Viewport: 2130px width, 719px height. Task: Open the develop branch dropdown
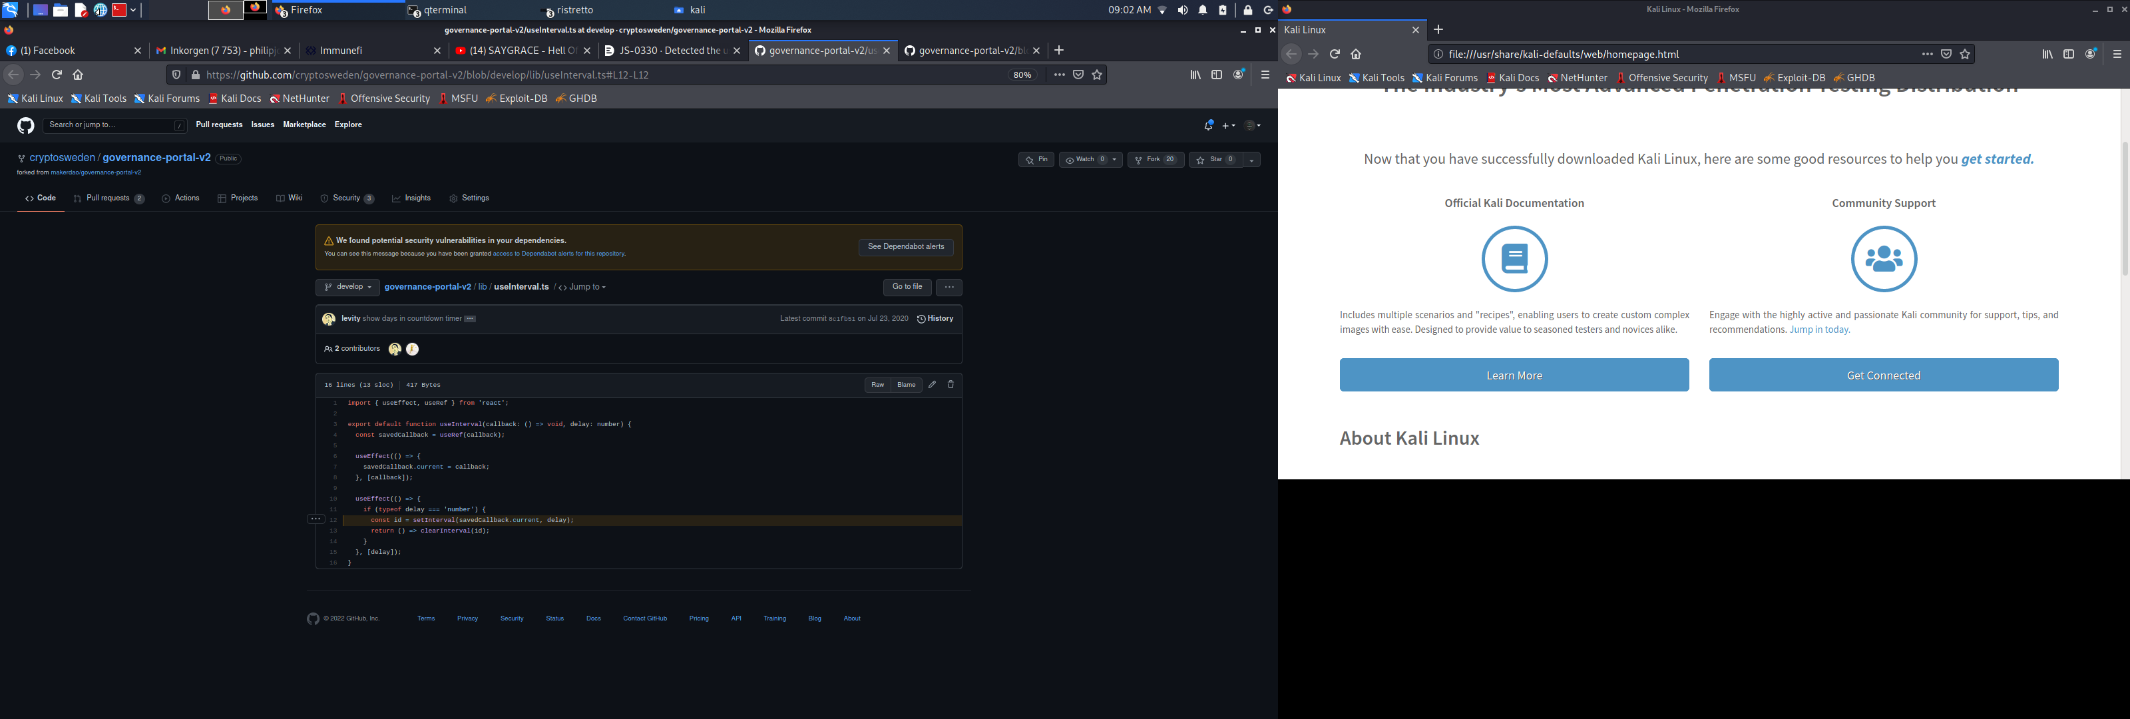point(347,287)
